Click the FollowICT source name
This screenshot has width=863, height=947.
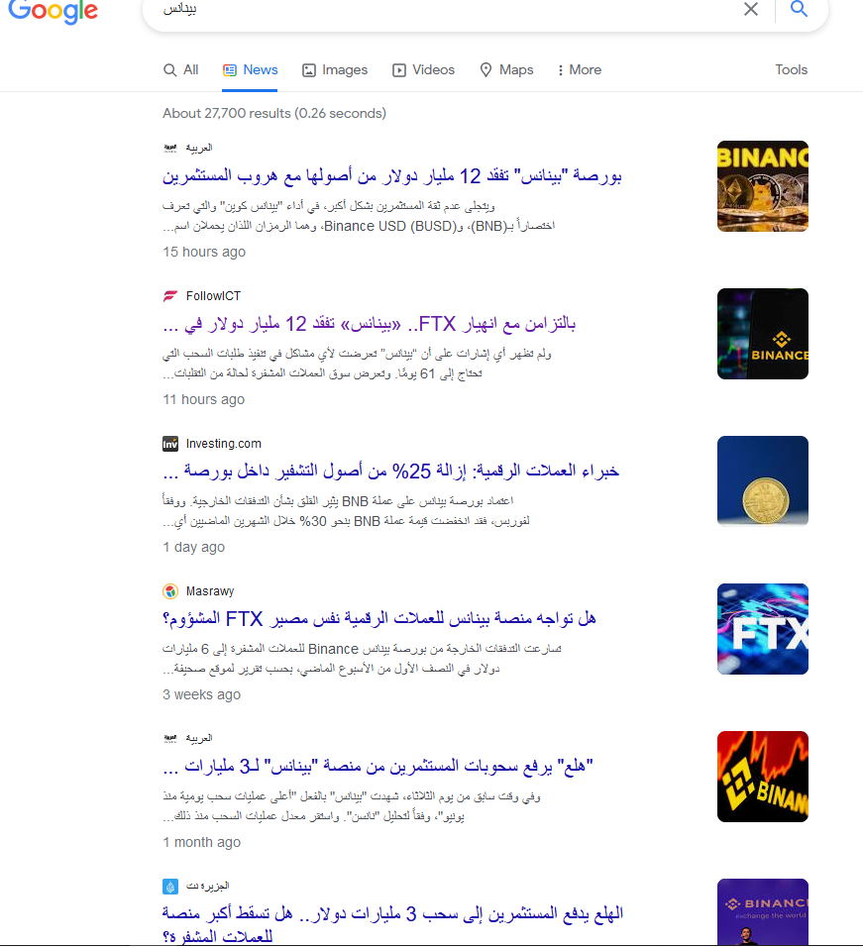click(x=213, y=296)
